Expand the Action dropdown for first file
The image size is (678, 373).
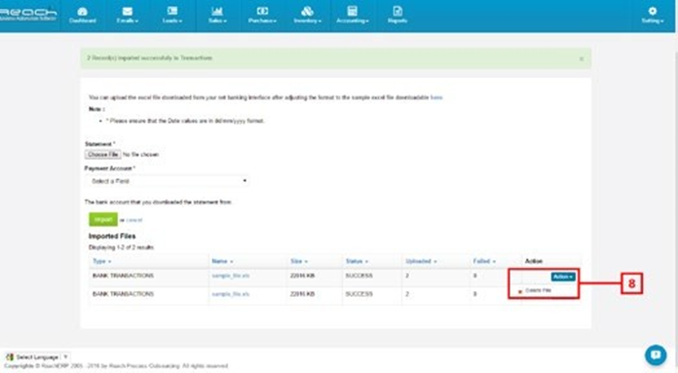(x=563, y=277)
